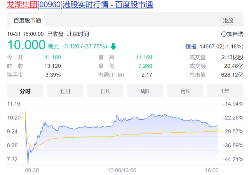Click the 16:00 time axis label
The image size is (249, 175).
tap(212, 170)
